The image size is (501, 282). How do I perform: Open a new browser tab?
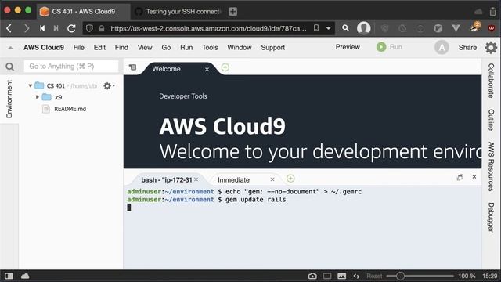pyautogui.click(x=233, y=12)
